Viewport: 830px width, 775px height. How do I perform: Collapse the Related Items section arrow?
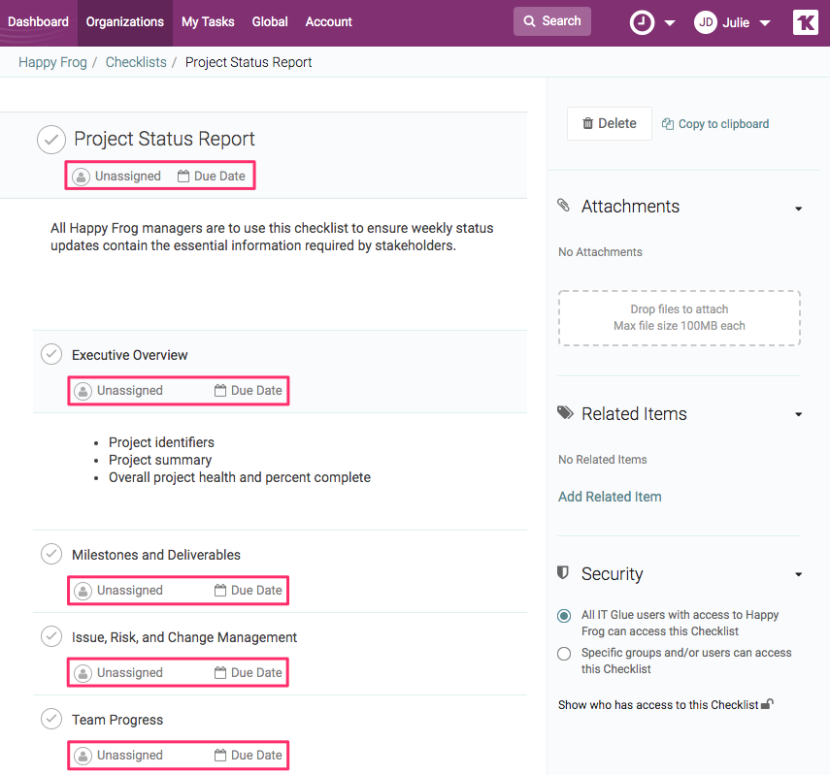pyautogui.click(x=798, y=415)
